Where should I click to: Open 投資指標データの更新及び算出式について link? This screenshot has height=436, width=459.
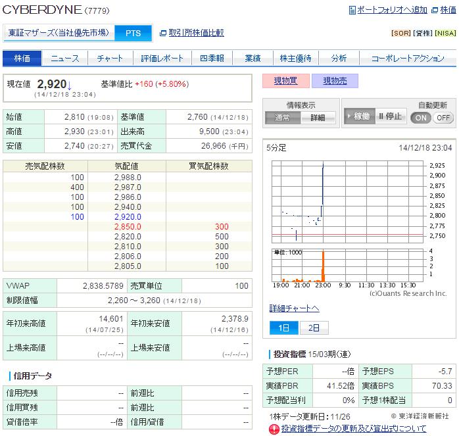click(x=354, y=429)
